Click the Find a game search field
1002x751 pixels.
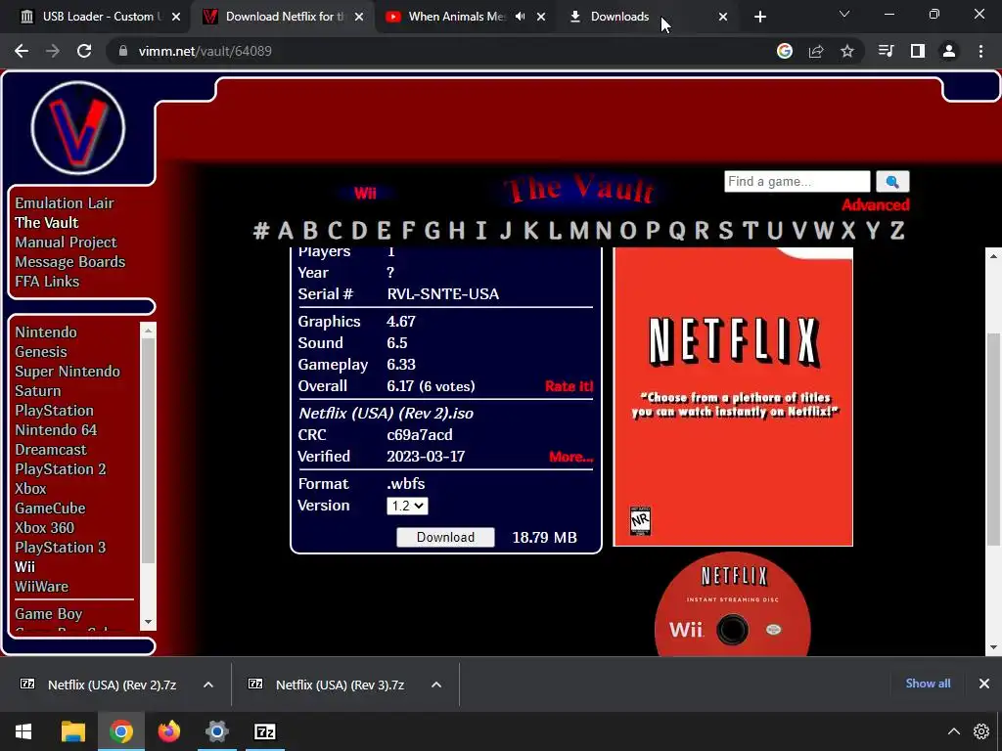coord(797,181)
